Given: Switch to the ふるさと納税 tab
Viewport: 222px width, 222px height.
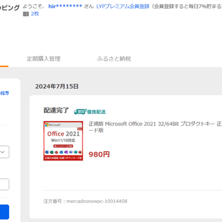Looking at the screenshot, I should [x=114, y=58].
